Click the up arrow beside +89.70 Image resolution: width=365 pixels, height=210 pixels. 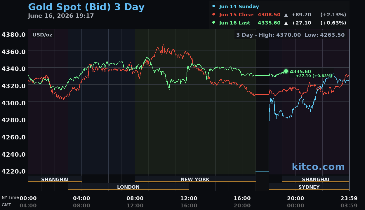coord(286,15)
